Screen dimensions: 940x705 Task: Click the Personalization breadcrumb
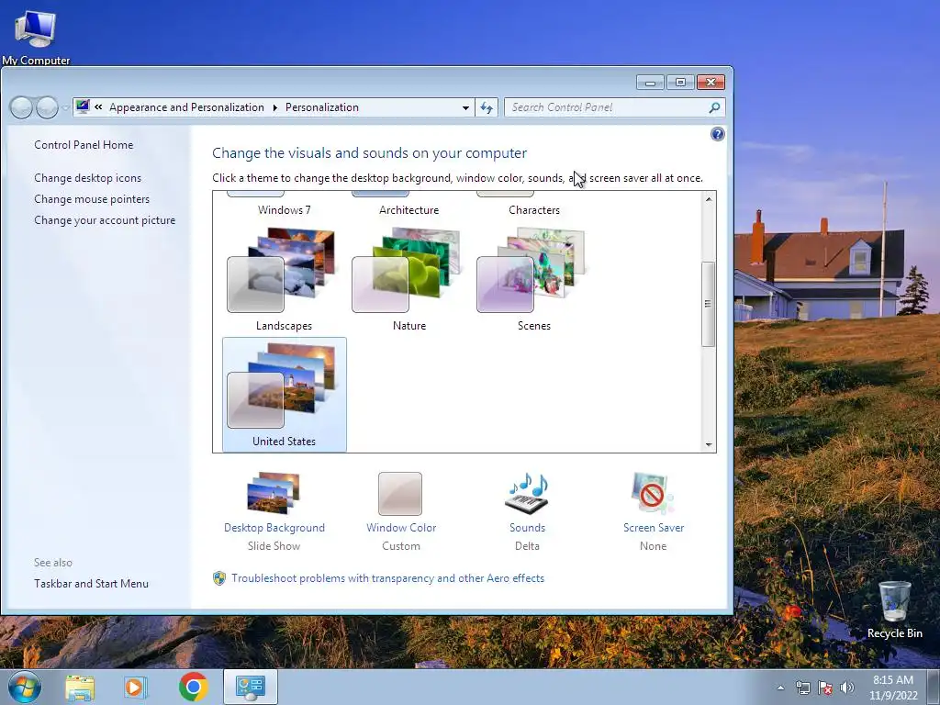point(322,107)
